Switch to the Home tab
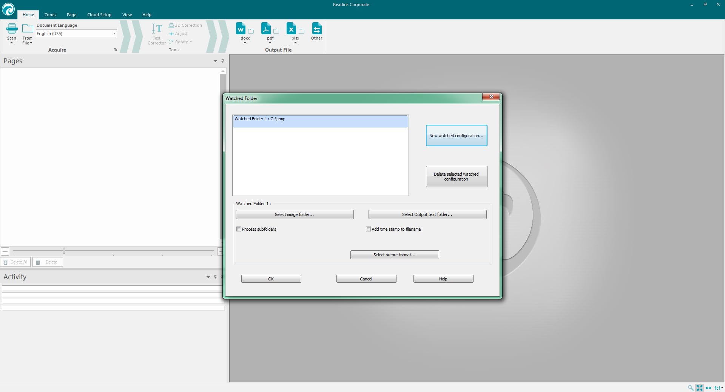Viewport: 725px width, 392px height. (28, 15)
